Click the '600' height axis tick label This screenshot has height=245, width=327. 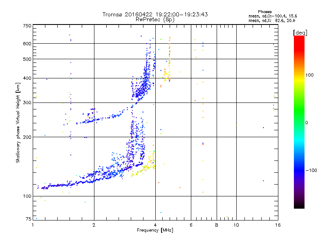pyautogui.click(x=27, y=44)
